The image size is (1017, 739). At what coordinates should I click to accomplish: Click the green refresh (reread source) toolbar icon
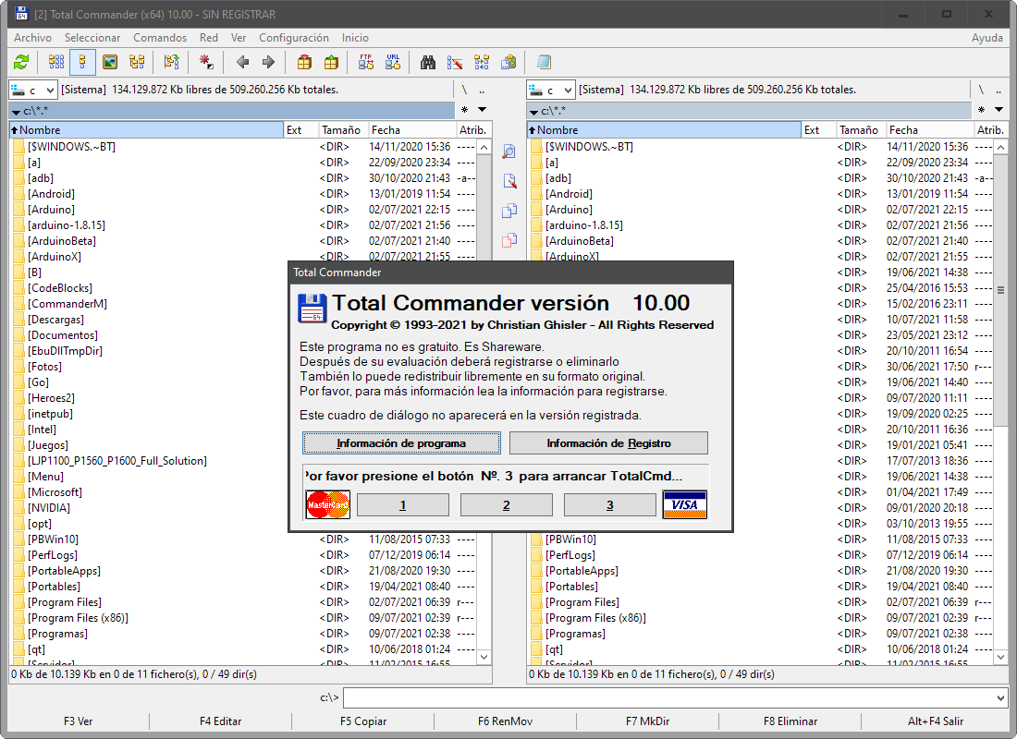[21, 62]
